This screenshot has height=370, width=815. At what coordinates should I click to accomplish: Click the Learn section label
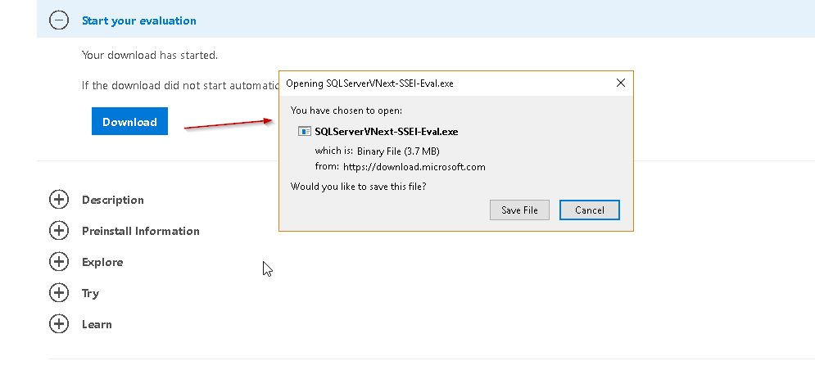[x=97, y=324]
